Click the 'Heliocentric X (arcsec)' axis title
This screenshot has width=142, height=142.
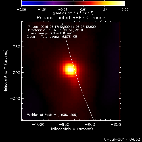(x=71, y=129)
